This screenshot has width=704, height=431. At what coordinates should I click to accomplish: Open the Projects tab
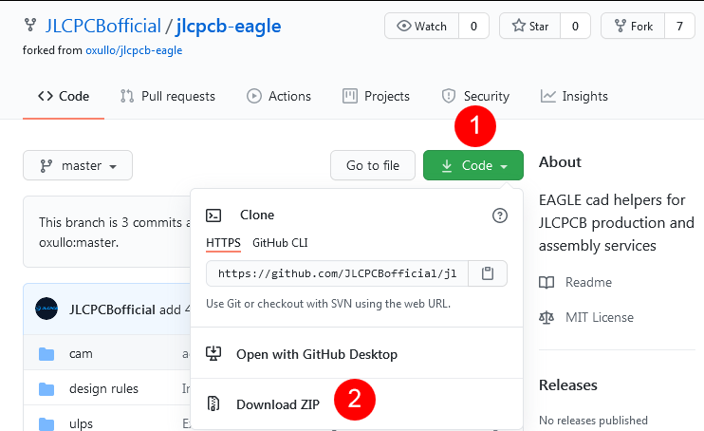coord(377,96)
